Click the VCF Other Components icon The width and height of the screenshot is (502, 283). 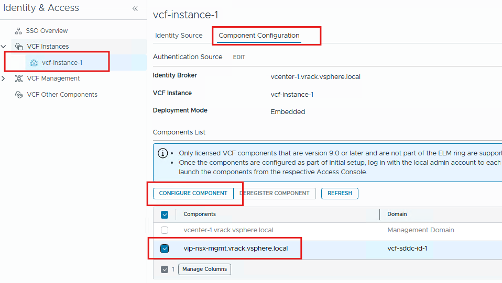19,95
